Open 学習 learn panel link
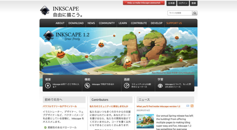Viewport: 237px width, 130px height. coord(175,83)
